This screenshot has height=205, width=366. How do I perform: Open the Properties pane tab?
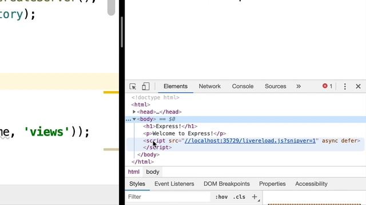pyautogui.click(x=272, y=183)
